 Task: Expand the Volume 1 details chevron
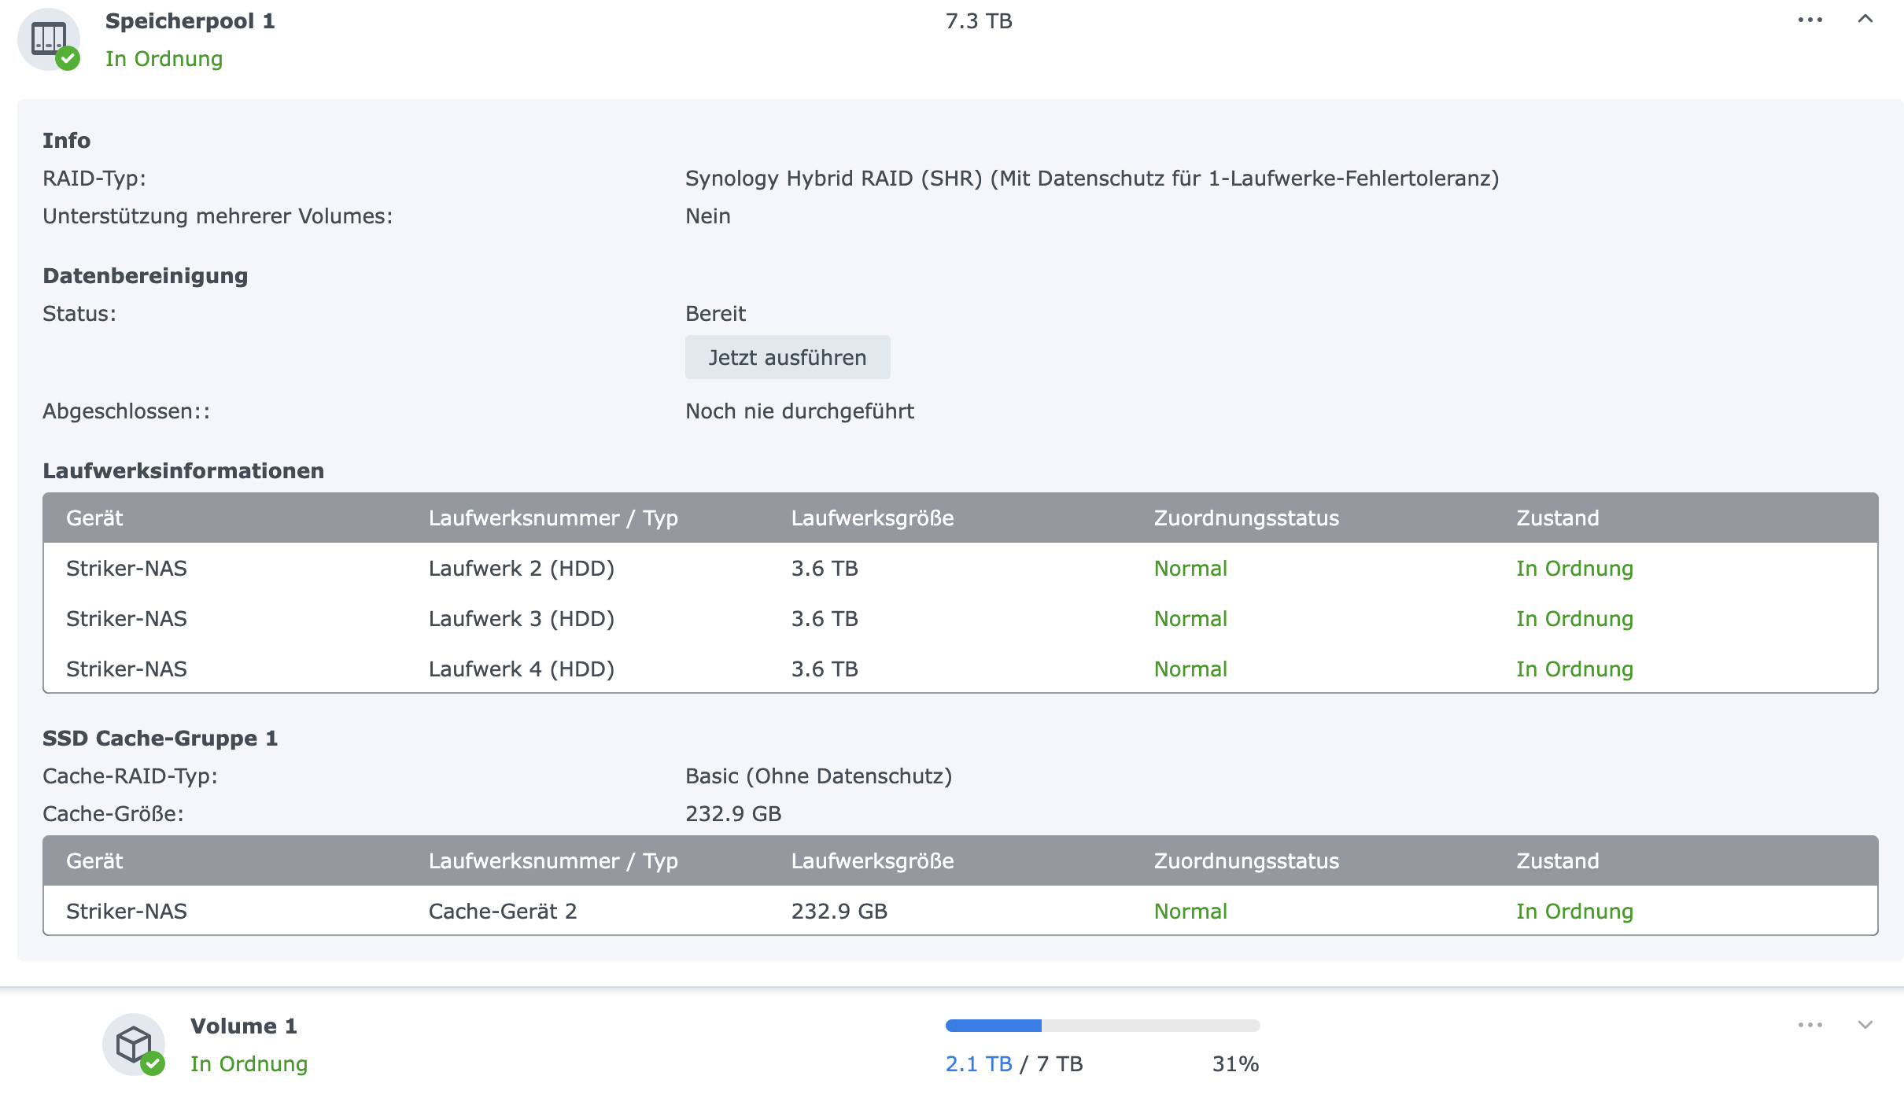coord(1865,1025)
